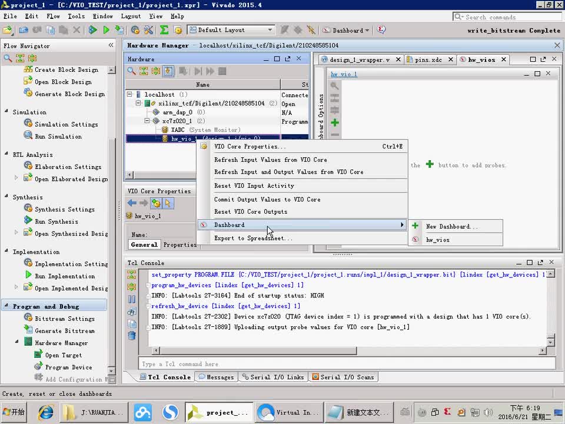This screenshot has width=565, height=424.
Task: Collapse the xc7z020_1 device node
Action: click(x=147, y=121)
